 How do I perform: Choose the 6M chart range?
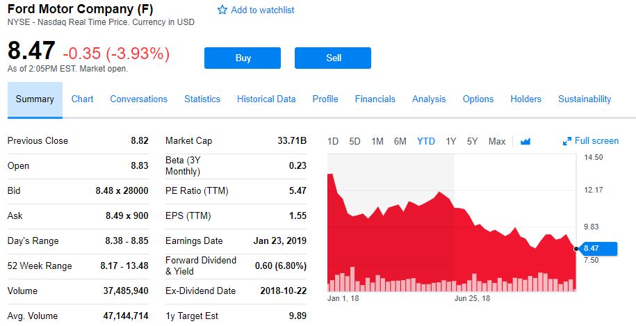tap(400, 141)
